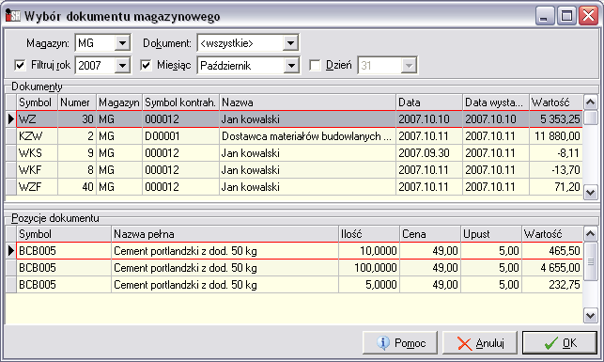The image size is (604, 362).
Task: Confirm selection with the OK button
Action: click(560, 342)
